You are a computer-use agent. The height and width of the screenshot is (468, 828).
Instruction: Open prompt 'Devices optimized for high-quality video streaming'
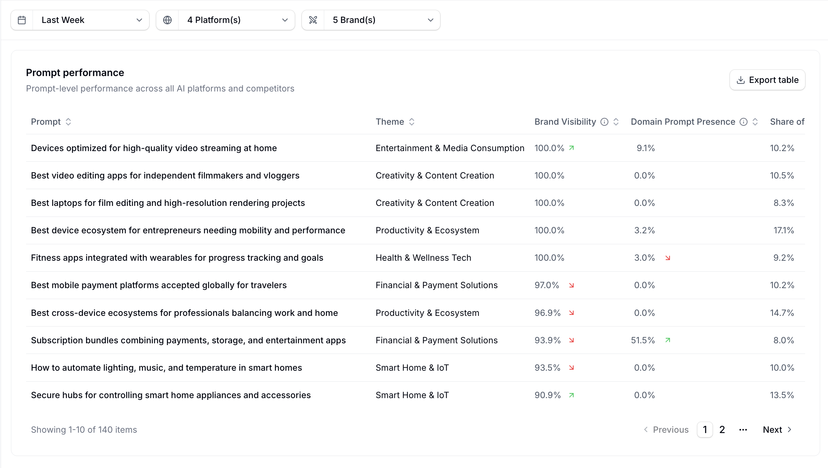[x=154, y=148]
